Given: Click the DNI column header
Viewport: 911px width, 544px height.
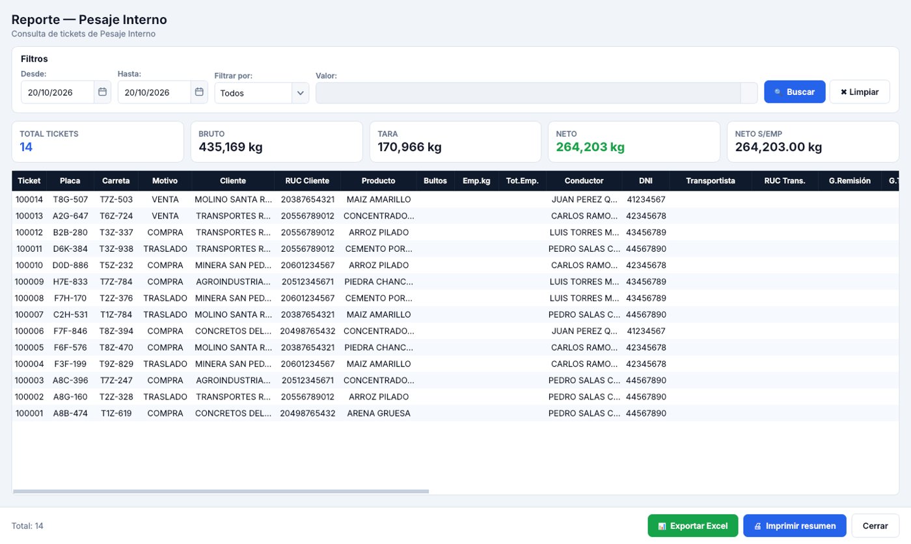Looking at the screenshot, I should [646, 181].
